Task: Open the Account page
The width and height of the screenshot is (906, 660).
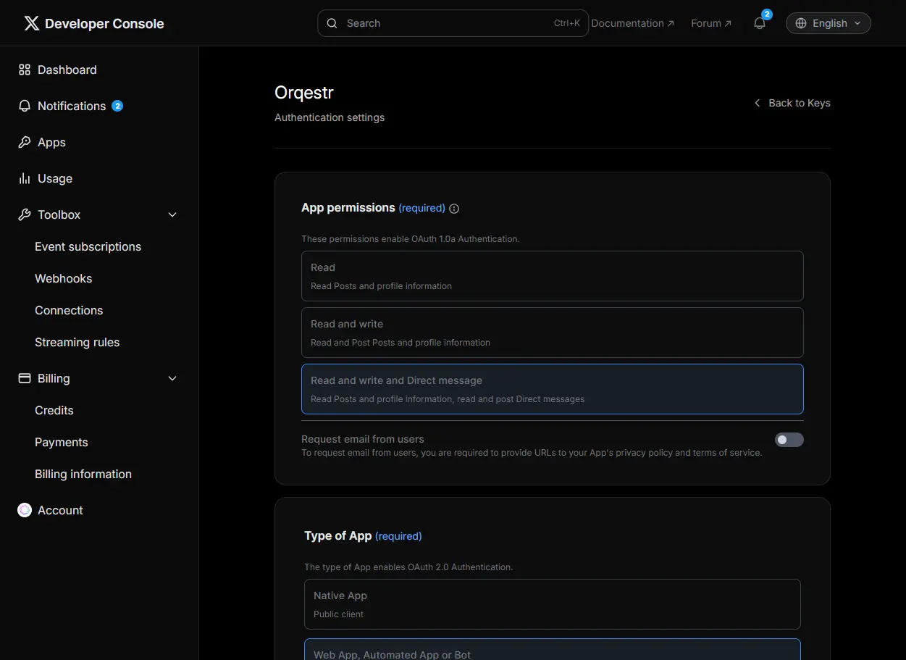Action: coord(60,510)
